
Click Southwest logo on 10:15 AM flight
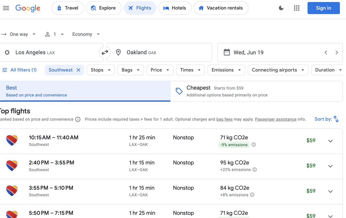click(12, 141)
